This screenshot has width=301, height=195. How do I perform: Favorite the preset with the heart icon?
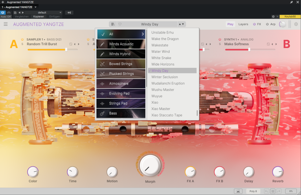pos(120,24)
